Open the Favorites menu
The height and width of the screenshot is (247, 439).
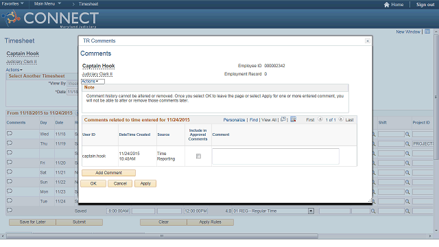pos(12,4)
